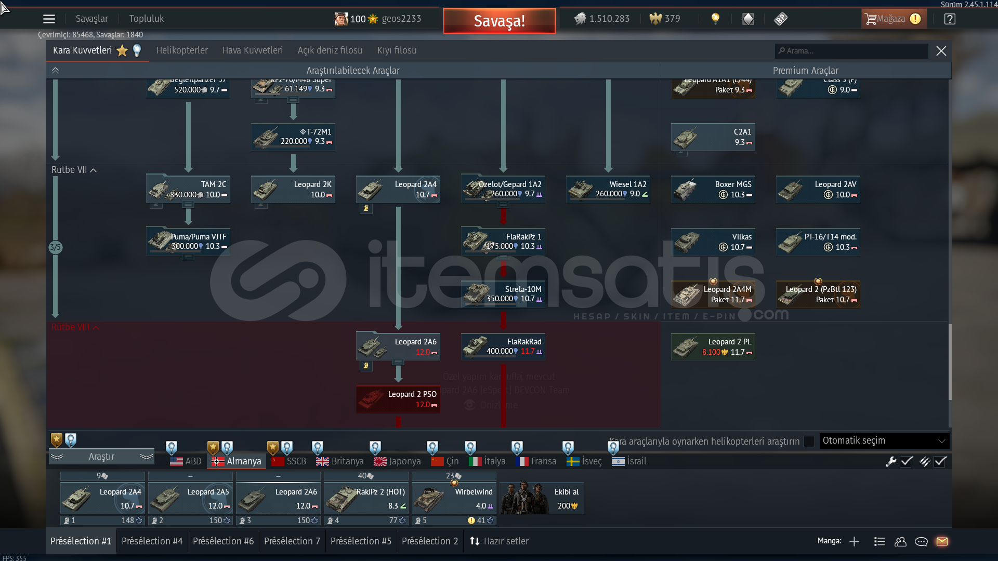This screenshot has height=561, width=998.
Task: Click the Arama search field
Action: tap(851, 51)
